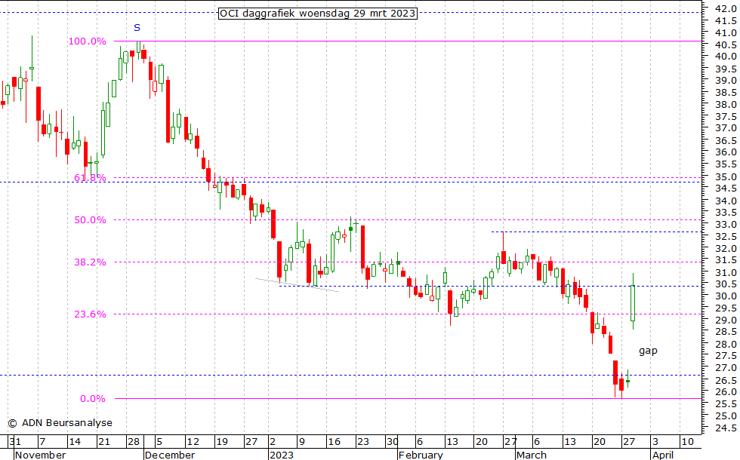Click the '19' date label in December
Screen dimensions: 740x460
tap(222, 442)
